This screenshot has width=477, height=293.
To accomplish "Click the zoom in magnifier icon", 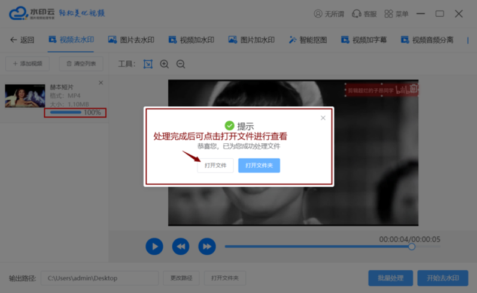I will click(164, 64).
